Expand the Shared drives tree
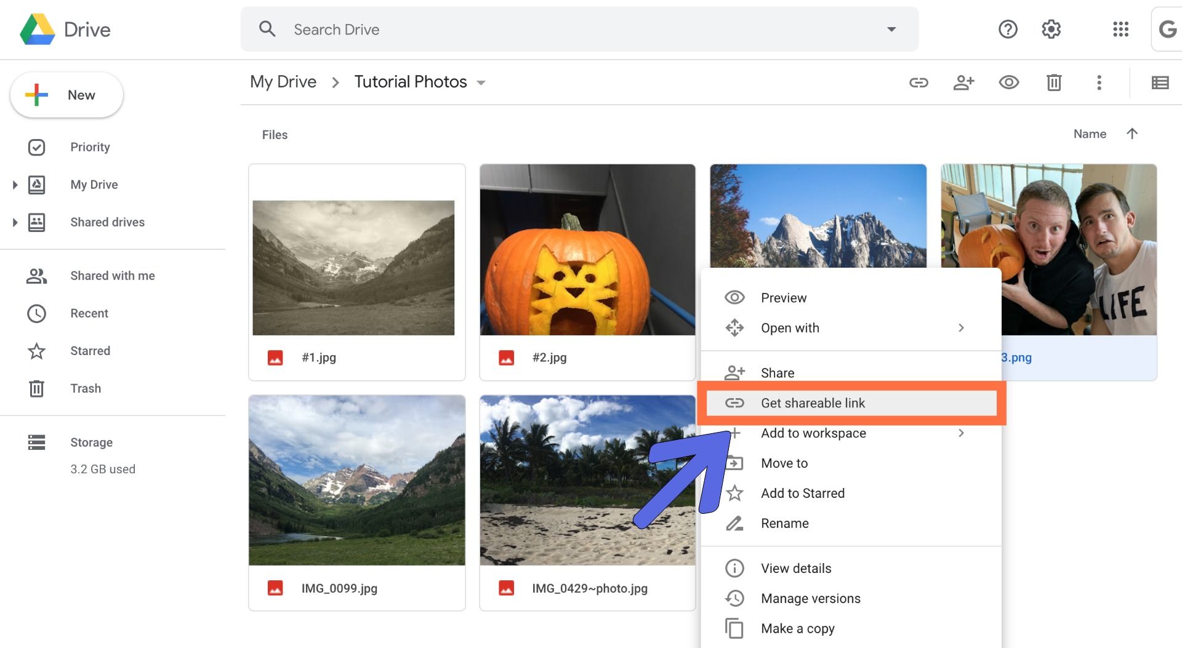Viewport: 1182px width, 648px height. 15,222
